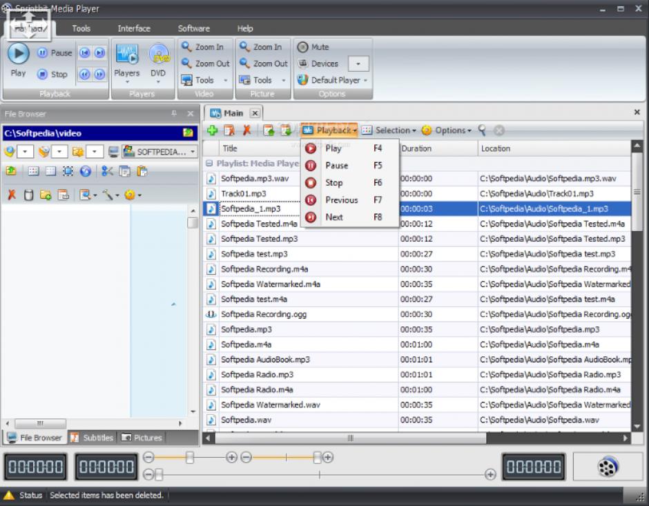Click the seek bar's handle

coord(159,474)
